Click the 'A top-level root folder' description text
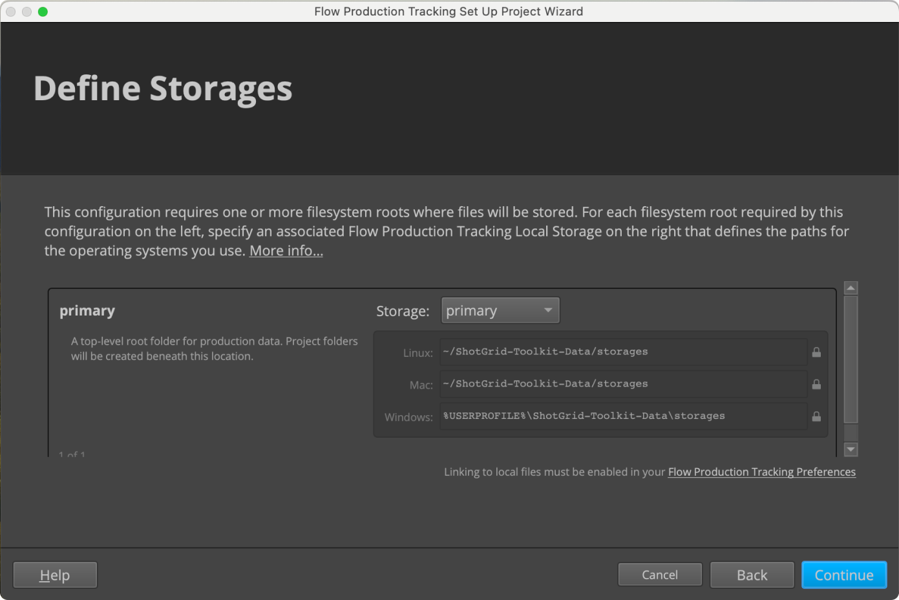Image resolution: width=899 pixels, height=600 pixels. click(x=215, y=348)
